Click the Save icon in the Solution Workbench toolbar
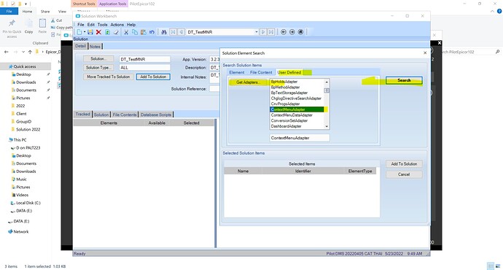Image resolution: width=503 pixels, height=270 pixels. pos(90,32)
